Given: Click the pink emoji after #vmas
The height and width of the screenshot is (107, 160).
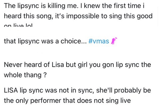Looking at the screenshot, I should (x=110, y=41).
